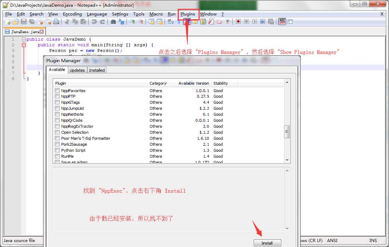This screenshot has height=247, width=389.
Task: Check the Open Selection plugin checkbox
Action: tap(57, 132)
